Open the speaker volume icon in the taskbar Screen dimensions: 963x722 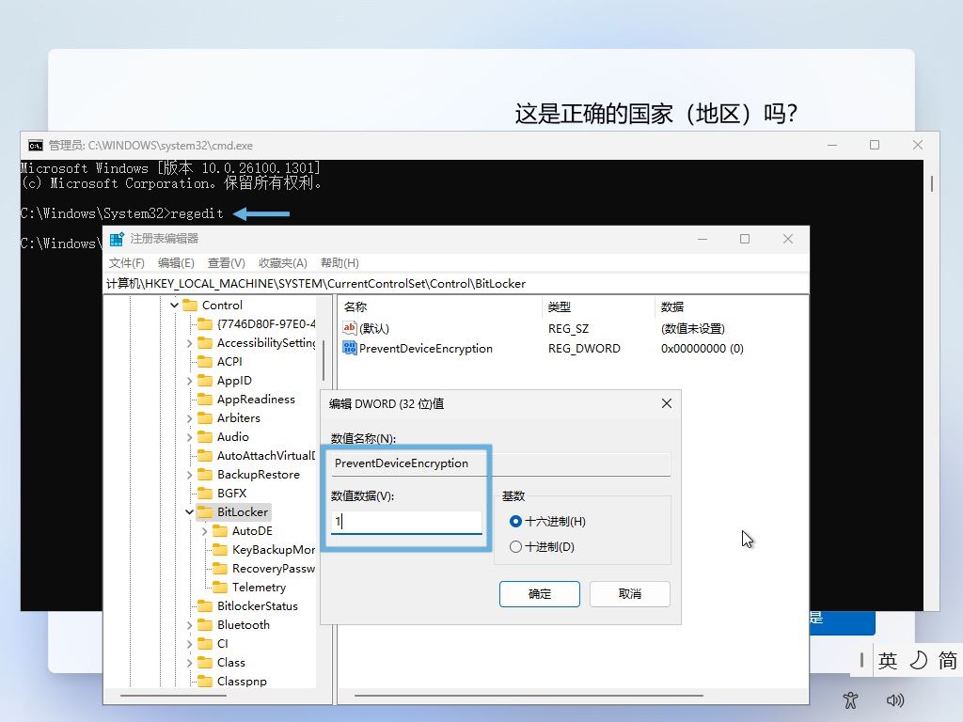(894, 700)
